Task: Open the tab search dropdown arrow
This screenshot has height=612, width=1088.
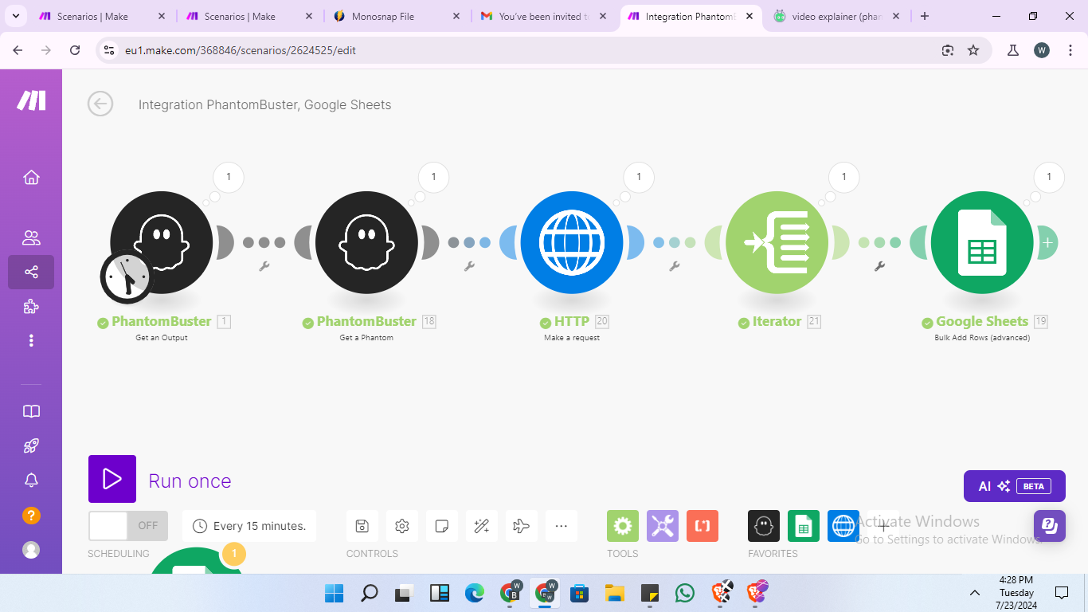Action: point(15,16)
